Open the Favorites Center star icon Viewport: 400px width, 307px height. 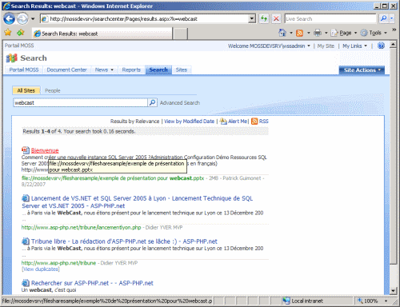click(x=8, y=33)
